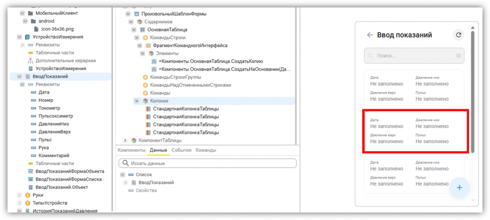The image size is (490, 220).
Task: Select the Номер attribute
Action: click(x=46, y=100)
